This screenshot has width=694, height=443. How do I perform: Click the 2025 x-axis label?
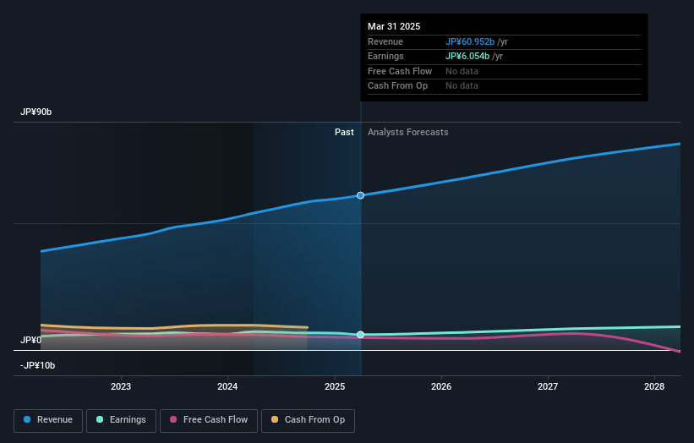(x=335, y=387)
